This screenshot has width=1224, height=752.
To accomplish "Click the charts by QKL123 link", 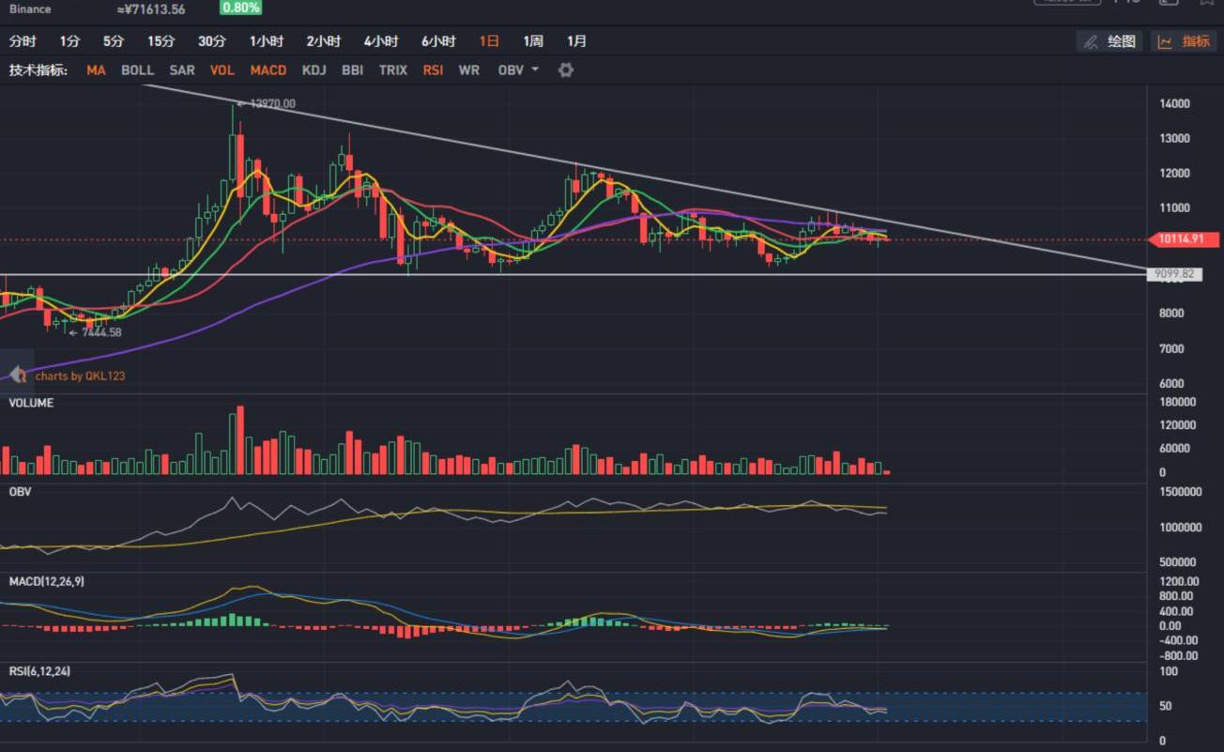I will (x=80, y=376).
